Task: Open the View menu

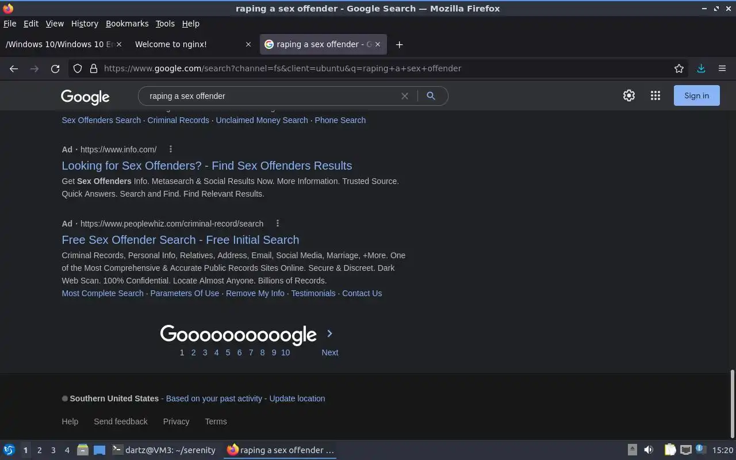Action: (55, 24)
